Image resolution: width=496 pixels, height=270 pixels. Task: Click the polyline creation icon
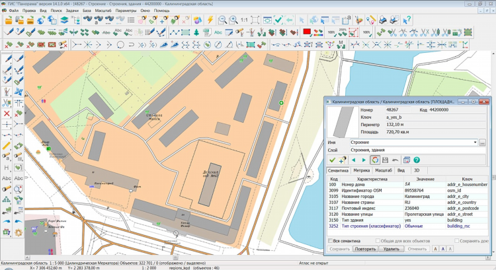[174, 32]
